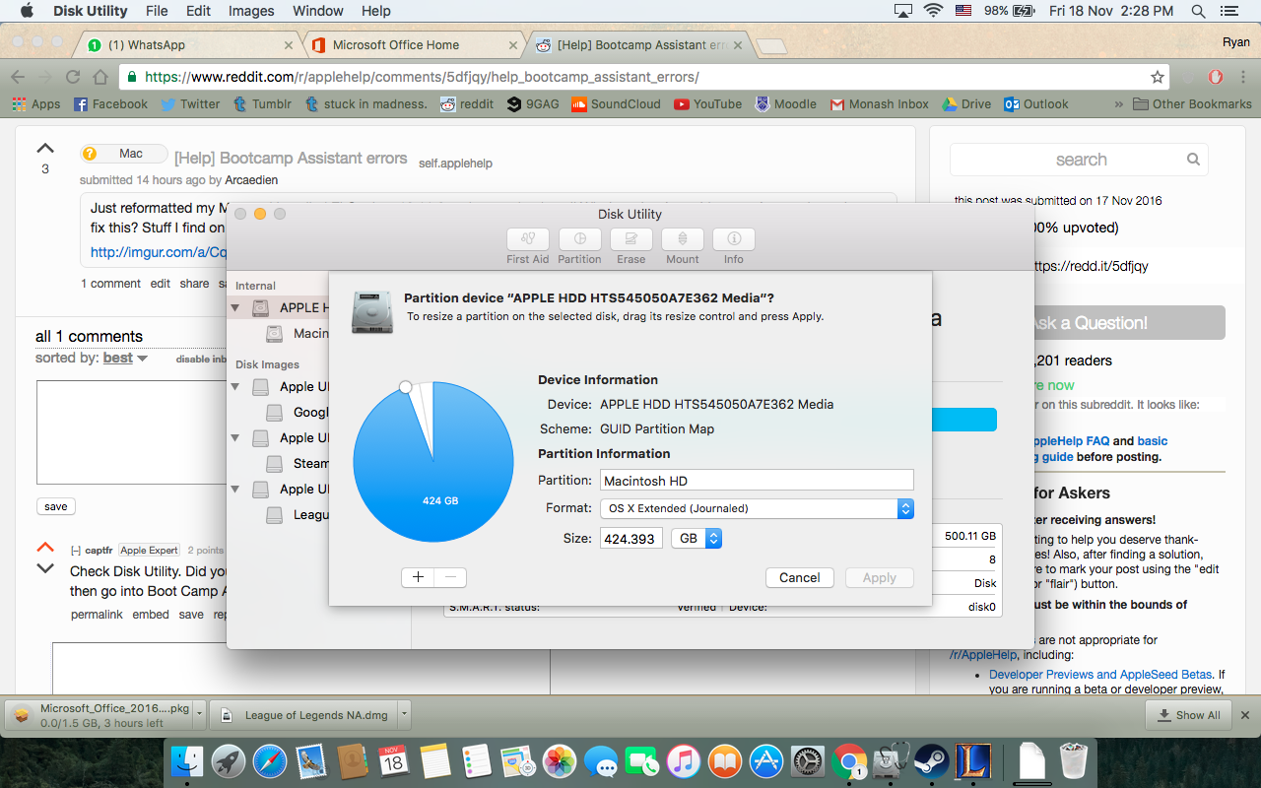1261x788 pixels.
Task: Click the permalink link under captfr's comment
Action: point(97,615)
